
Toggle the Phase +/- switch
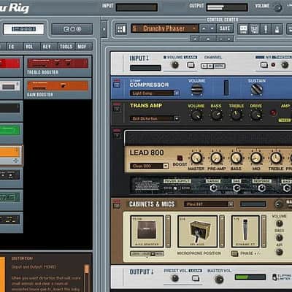click(234, 253)
